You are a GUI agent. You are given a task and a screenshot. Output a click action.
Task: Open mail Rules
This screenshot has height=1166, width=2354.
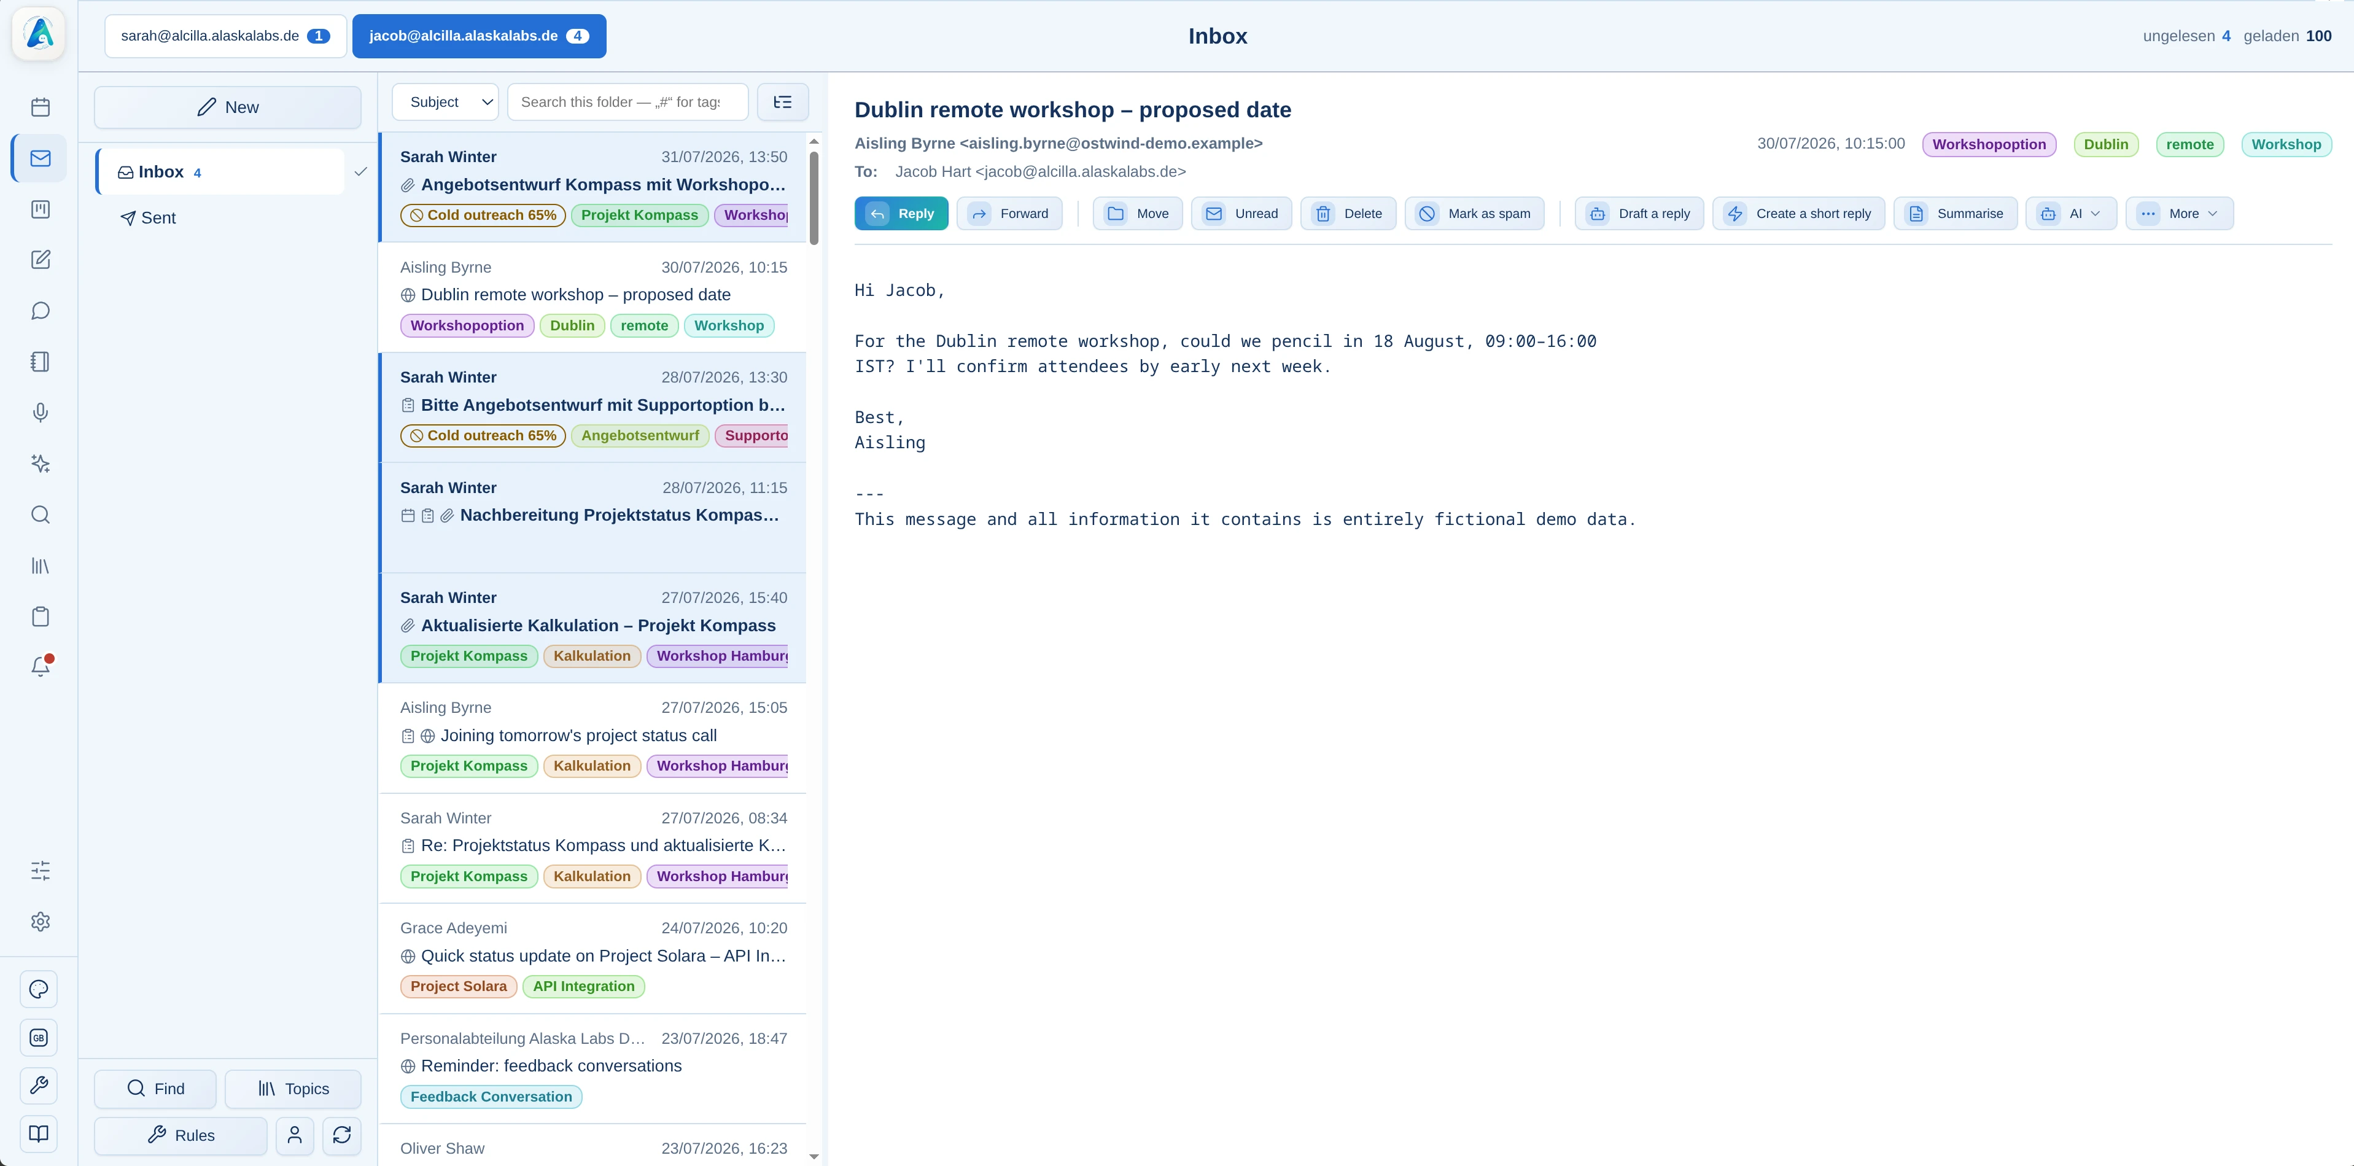click(181, 1135)
